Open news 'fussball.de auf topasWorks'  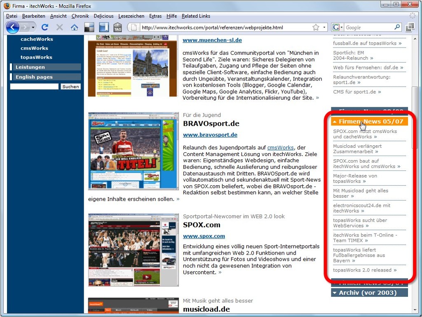point(367,43)
